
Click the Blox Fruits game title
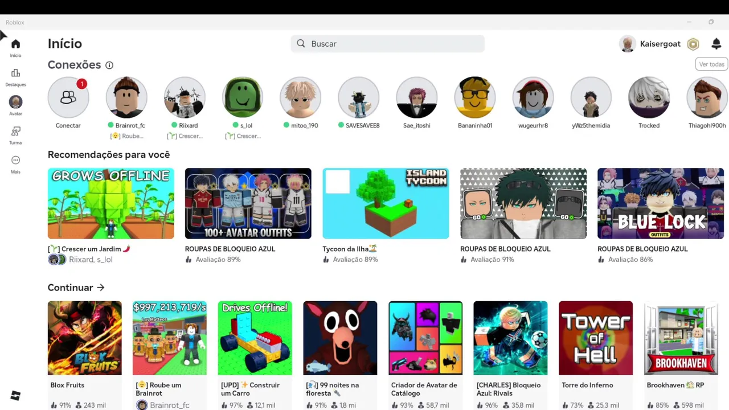click(x=67, y=386)
